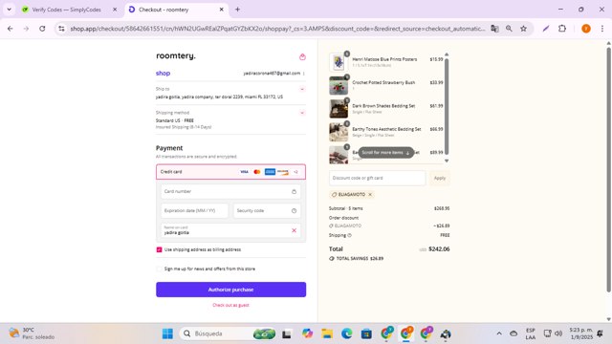Viewport: 612px width, 344px height.
Task: Remove the ELIAGAMOTO discount code tag
Action: point(370,194)
